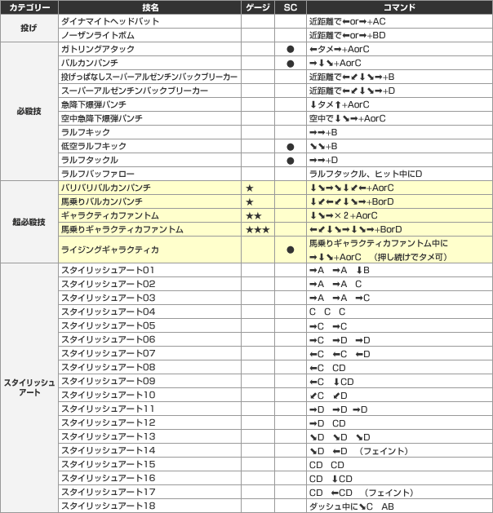This screenshot has height=513, width=493.
Task: Click 近距離で←or→+AC command
Action: (348, 21)
